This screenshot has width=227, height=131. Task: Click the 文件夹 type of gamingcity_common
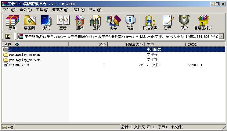pyautogui.click(x=152, y=55)
